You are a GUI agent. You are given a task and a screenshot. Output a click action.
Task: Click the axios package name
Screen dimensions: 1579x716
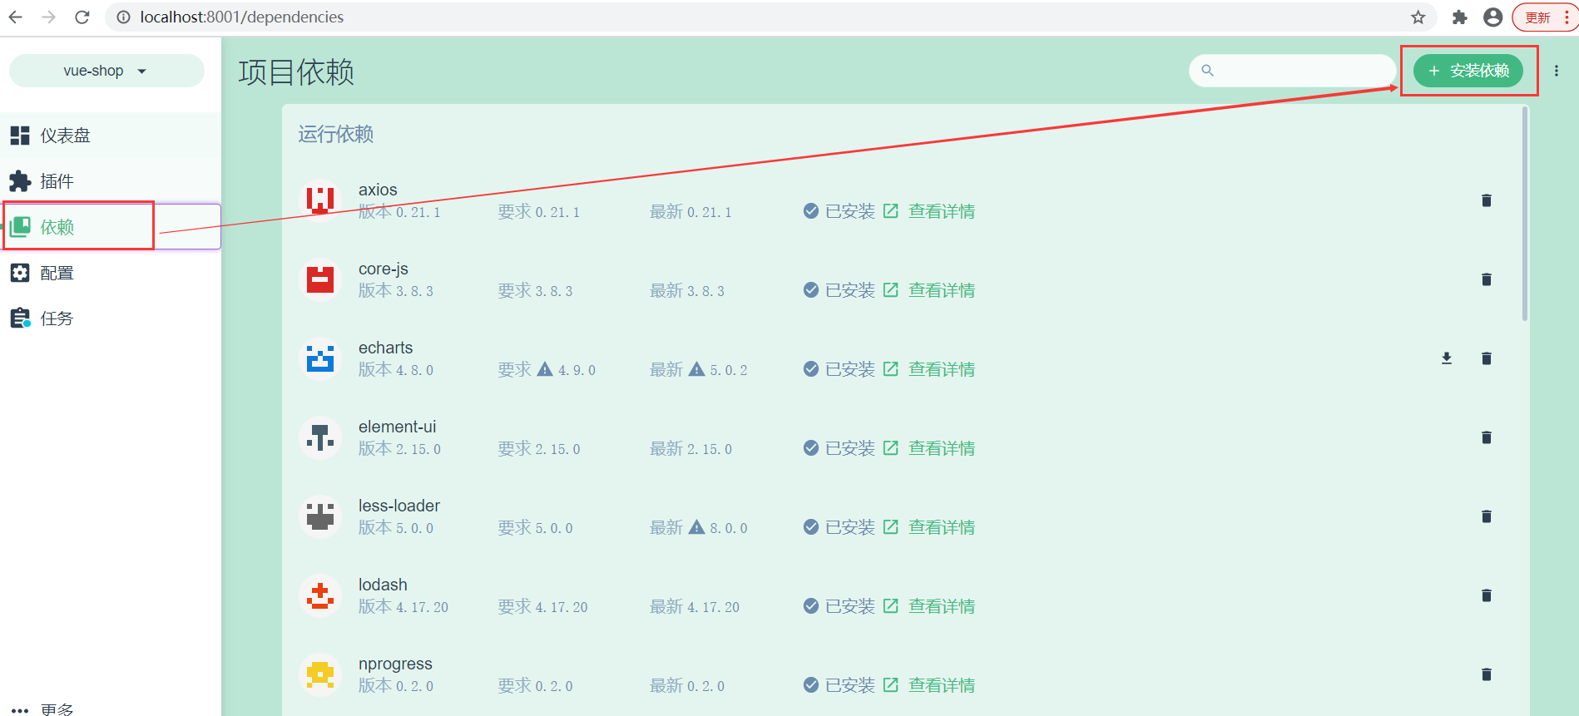[378, 190]
